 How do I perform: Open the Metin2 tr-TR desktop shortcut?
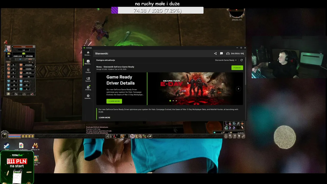tap(35, 147)
